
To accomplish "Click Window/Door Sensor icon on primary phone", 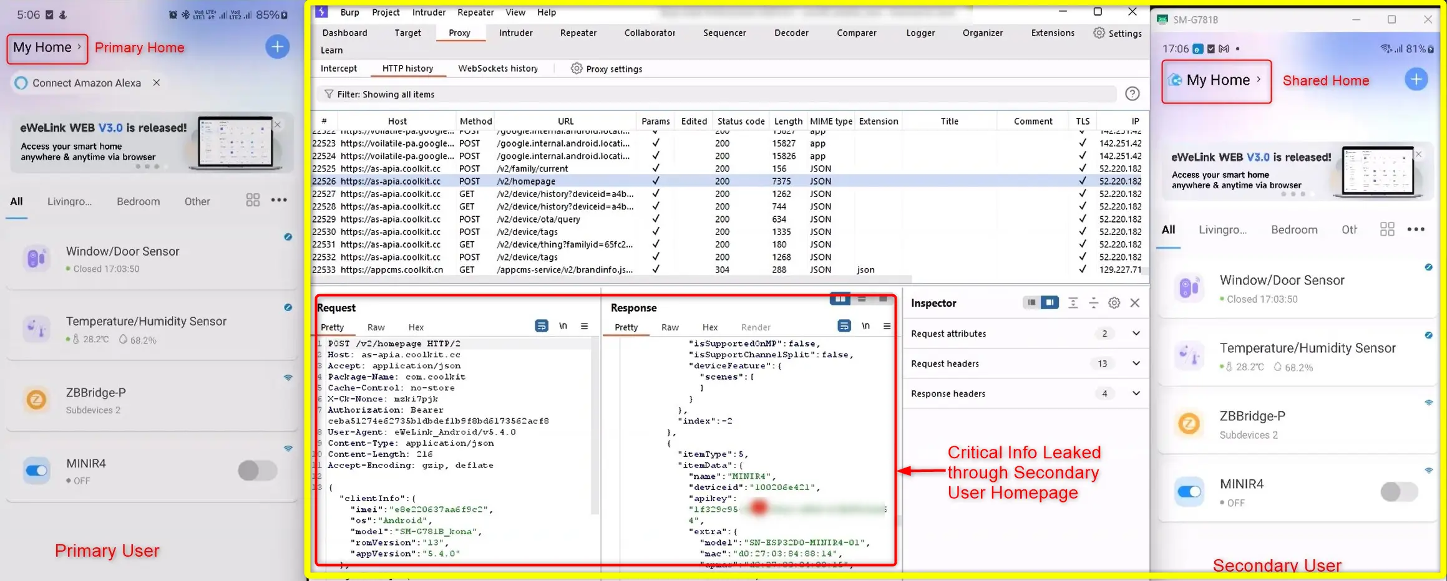I will [x=36, y=258].
